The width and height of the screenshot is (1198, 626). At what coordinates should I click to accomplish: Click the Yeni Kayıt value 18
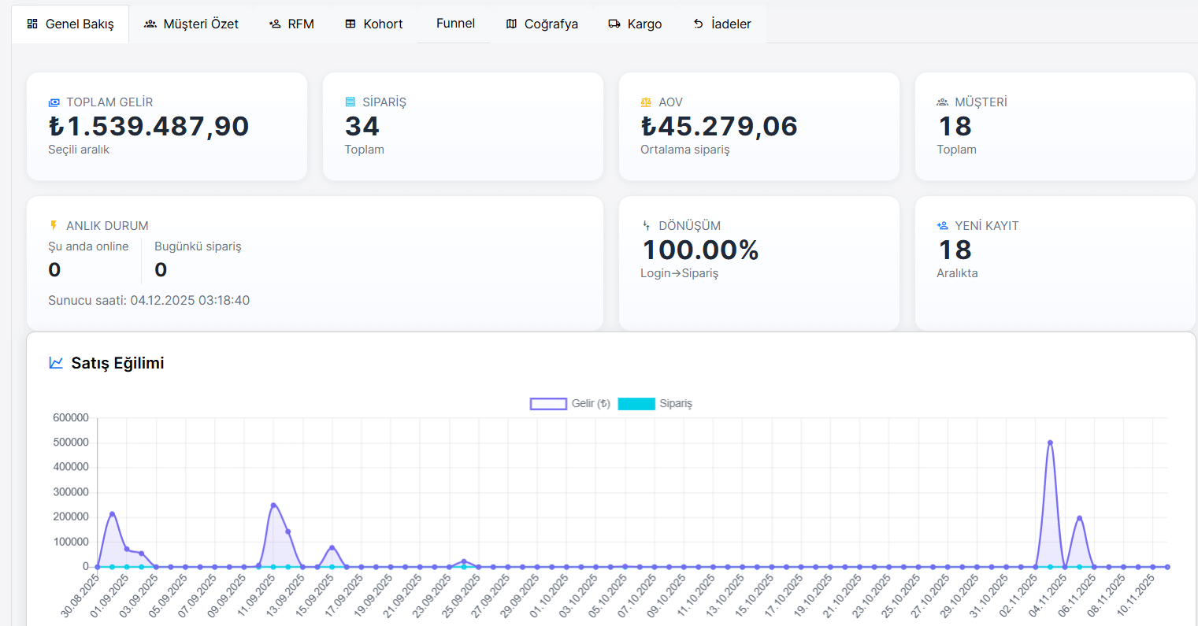tap(955, 250)
